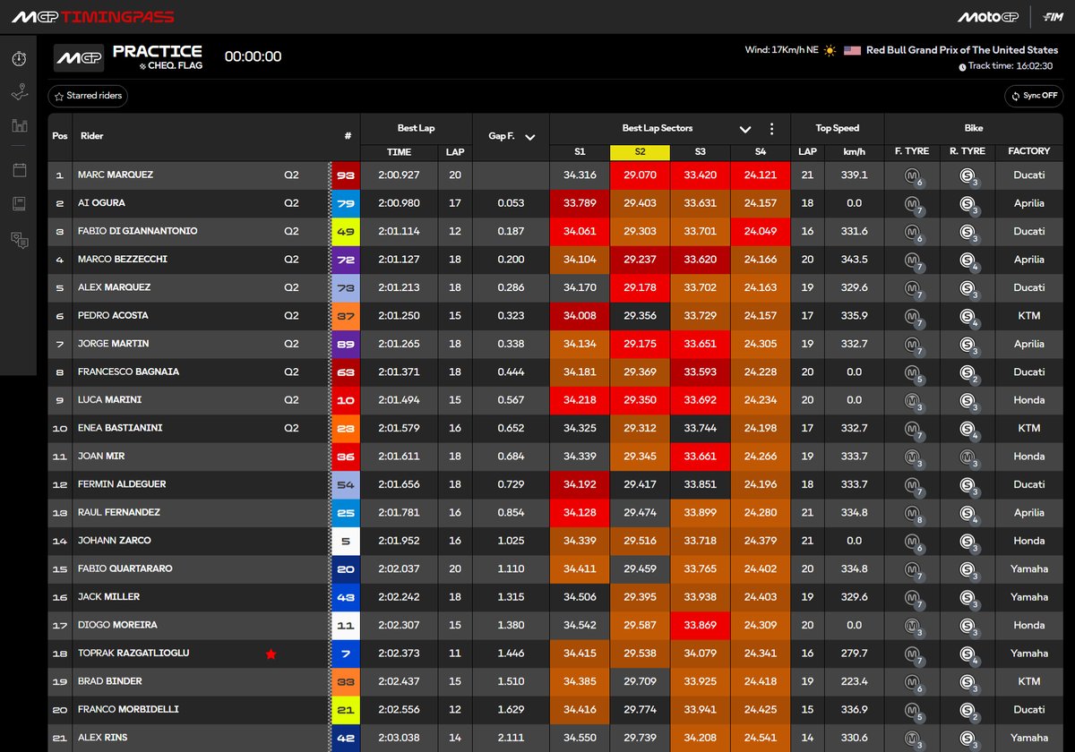Click Marc Marquez's front tyre icon
The width and height of the screenshot is (1075, 752).
(x=913, y=176)
